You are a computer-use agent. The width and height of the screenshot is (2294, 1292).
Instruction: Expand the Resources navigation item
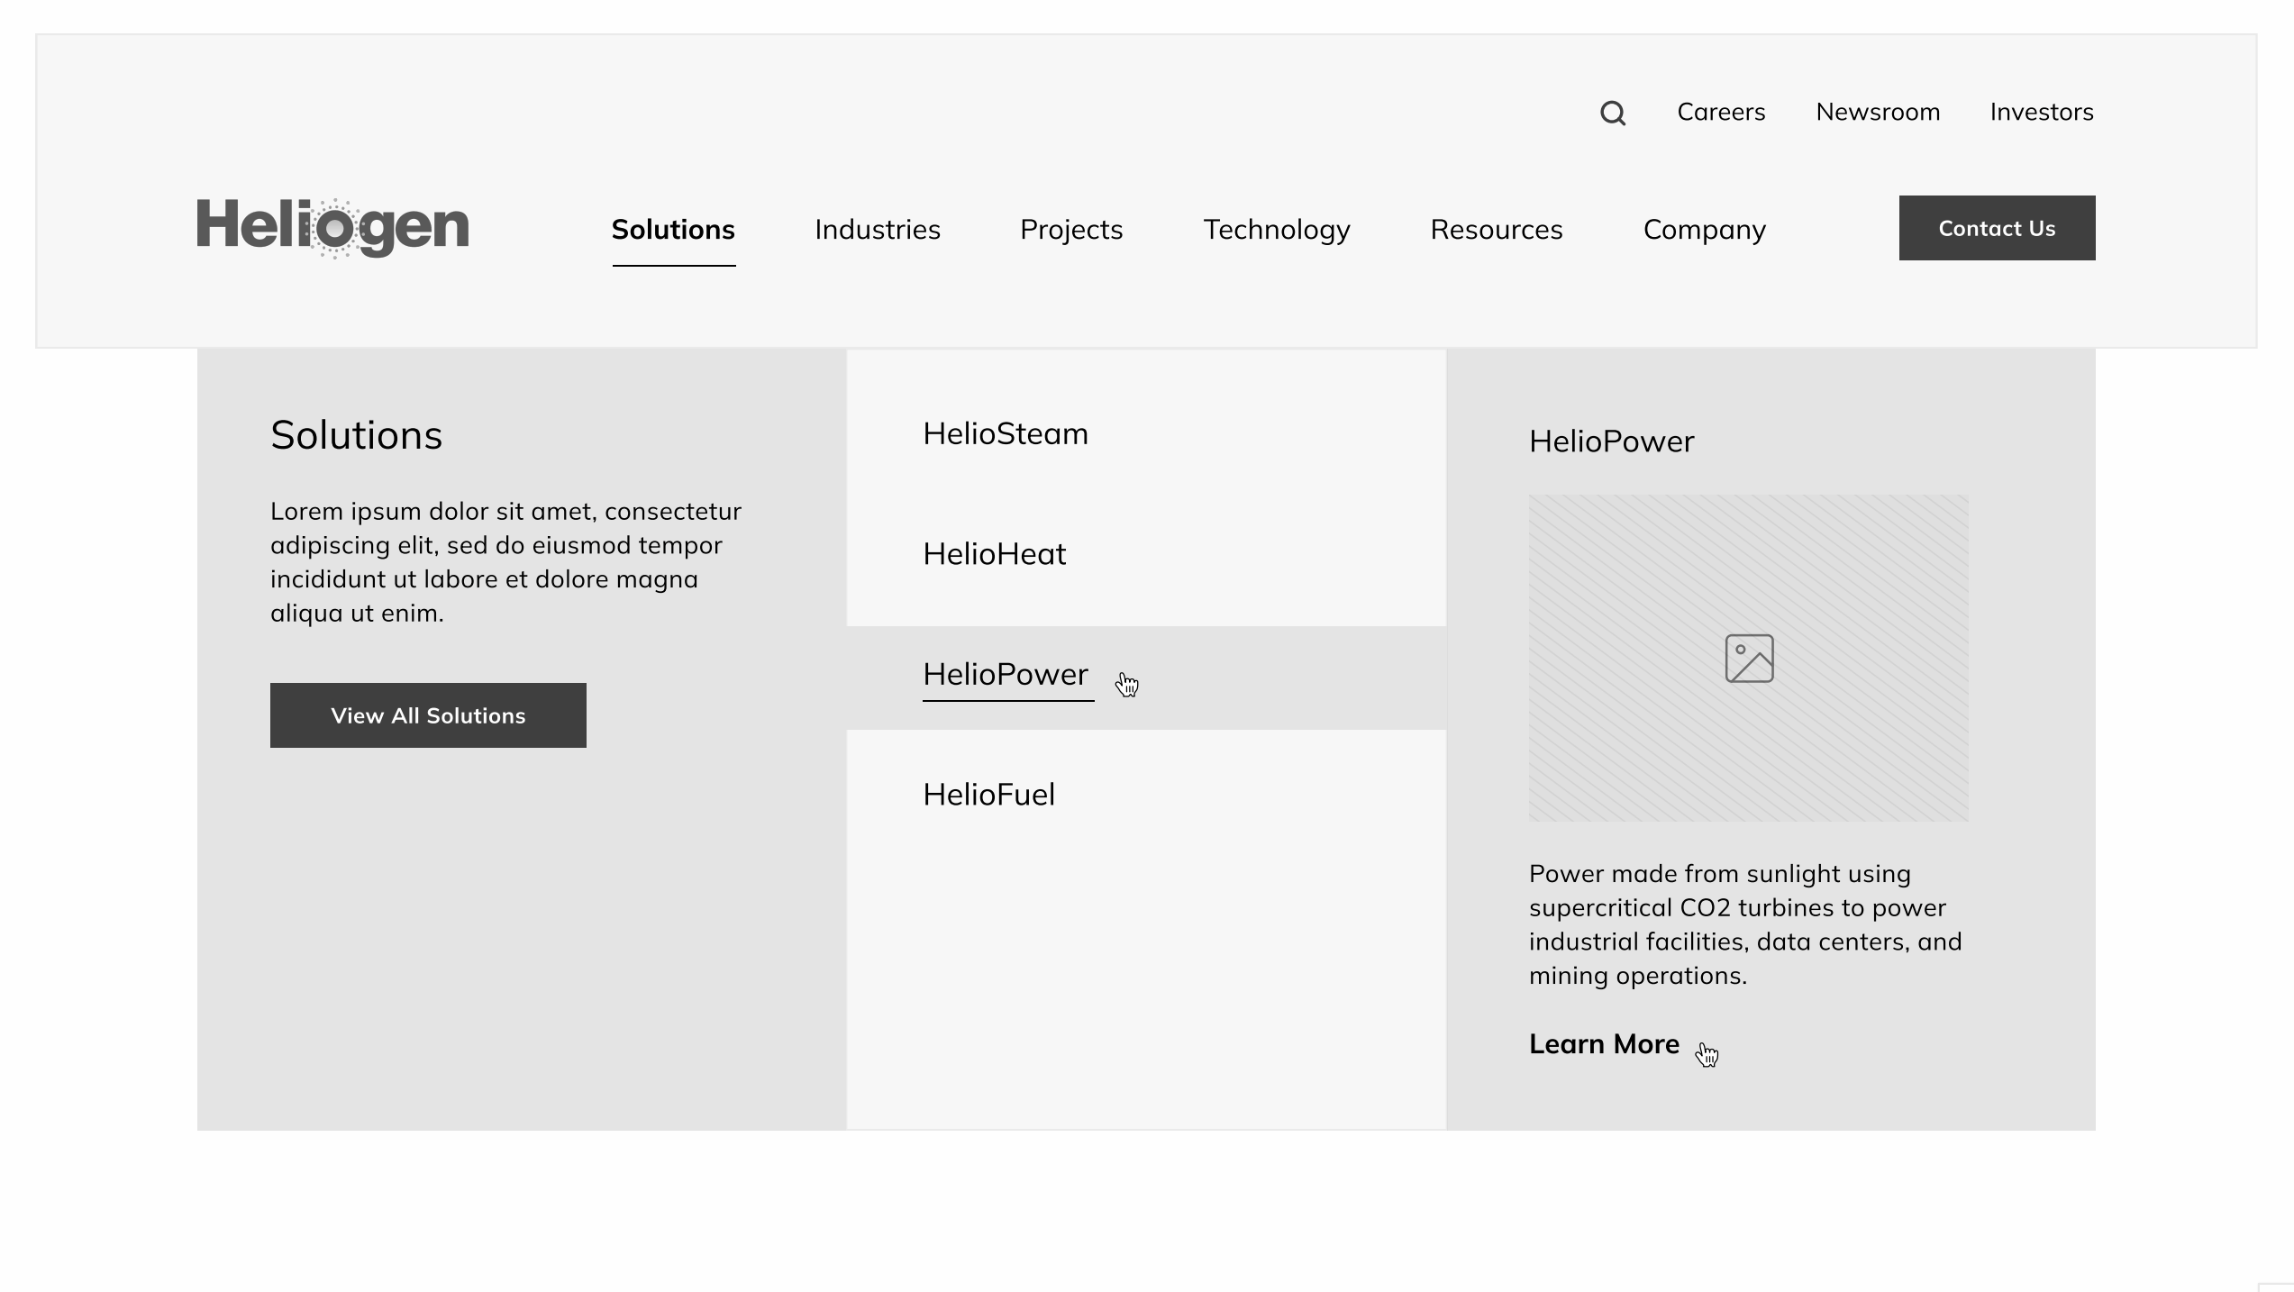coord(1496,230)
